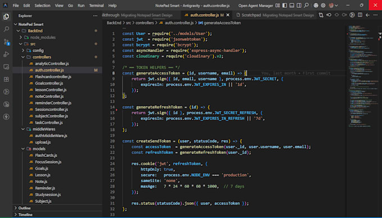Screen dimensions: 382x218
Task: Open the Extensions view icon
Action: pyautogui.click(x=6, y=79)
